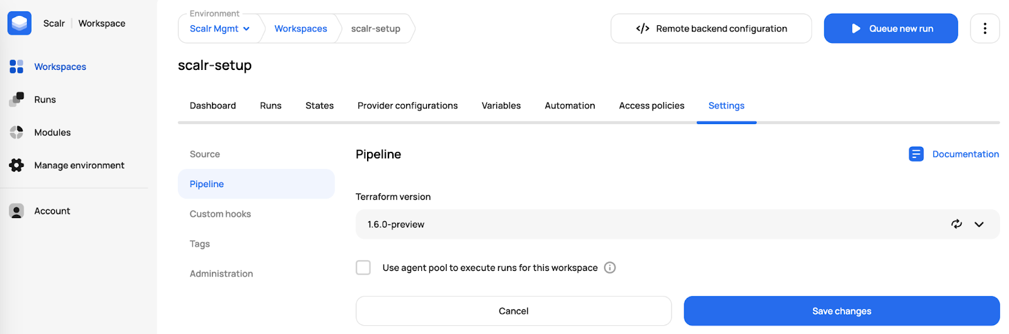Switch to the Runs tab
The image size is (1009, 334).
tap(271, 106)
